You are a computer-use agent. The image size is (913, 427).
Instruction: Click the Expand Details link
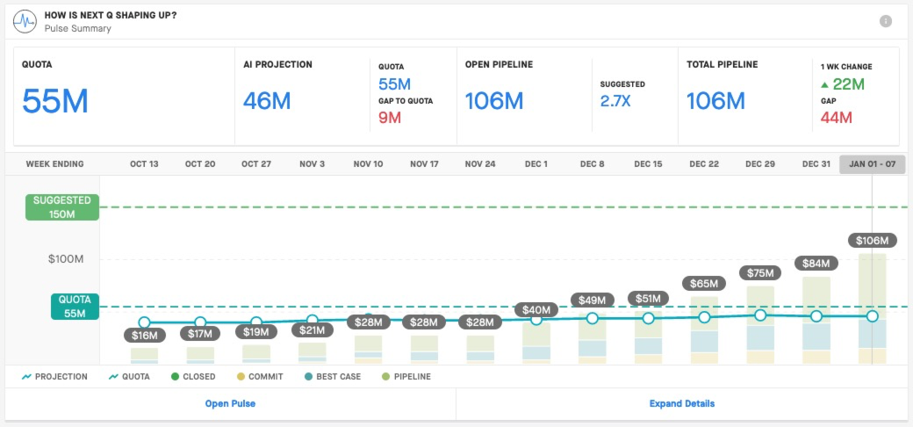pos(682,403)
